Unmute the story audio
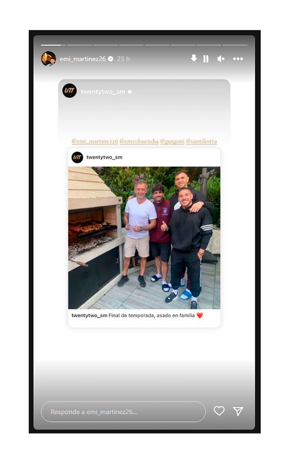 point(221,59)
